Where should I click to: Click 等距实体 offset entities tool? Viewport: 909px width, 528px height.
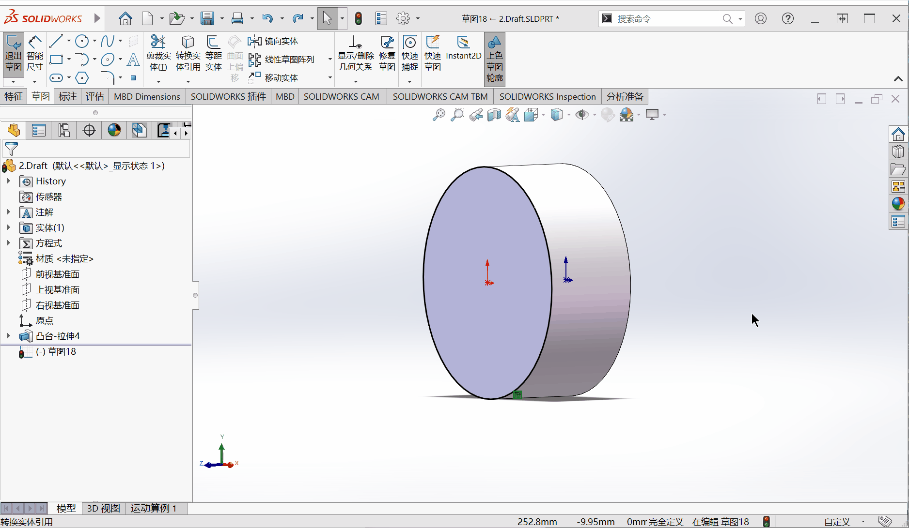[213, 53]
